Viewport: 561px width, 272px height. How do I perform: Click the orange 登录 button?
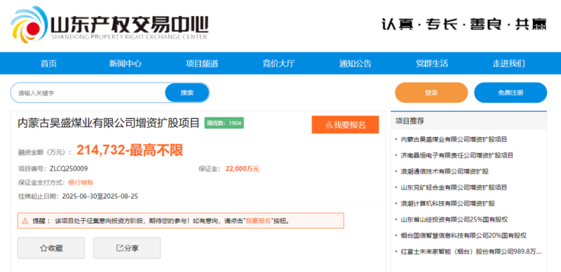point(431,93)
